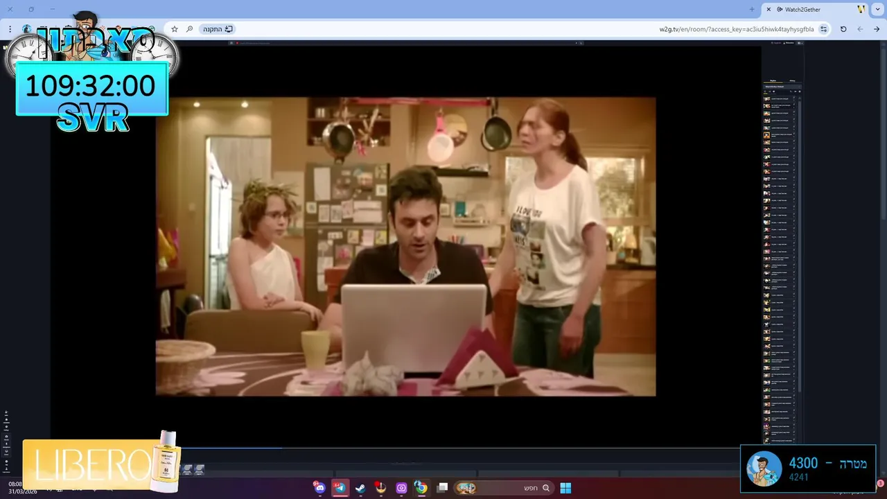Switch to the History tab in sidebar
Viewport: 887px width, 499px height.
[792, 80]
